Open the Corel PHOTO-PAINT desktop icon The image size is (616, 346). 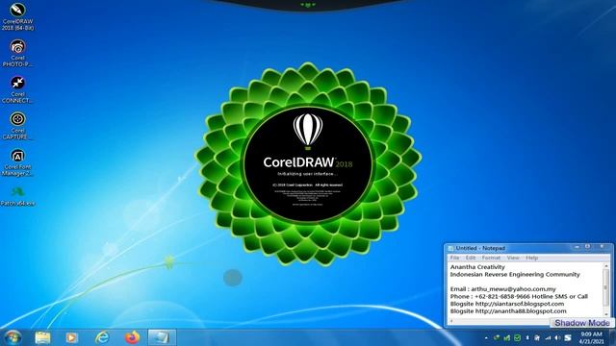click(17, 53)
